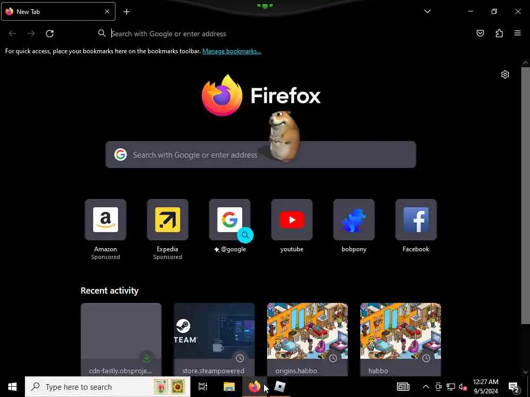Click the search magnifier in address bar
This screenshot has height=397, width=530.
coord(102,34)
